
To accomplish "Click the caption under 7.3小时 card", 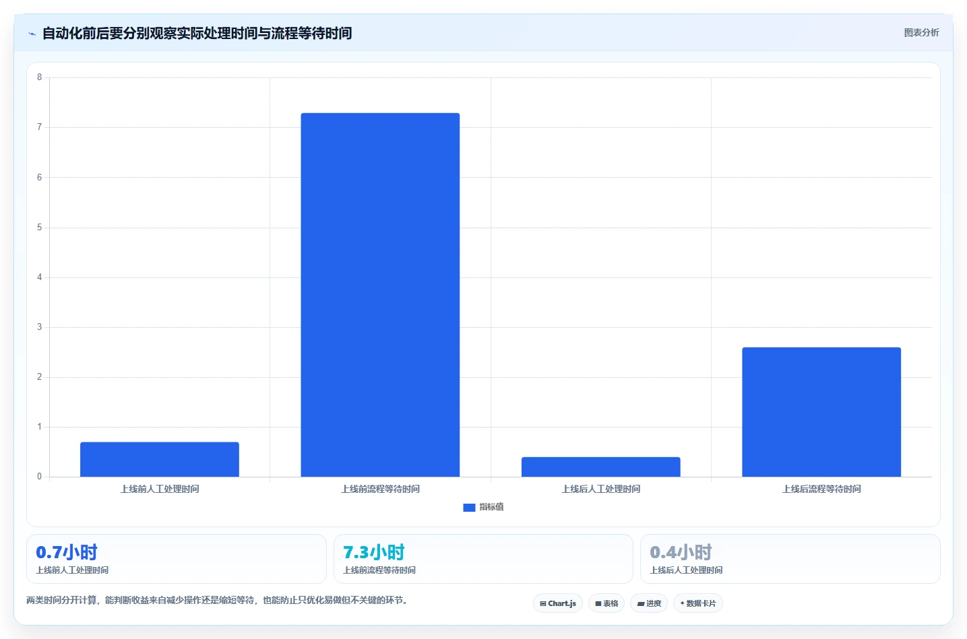I will tap(379, 570).
